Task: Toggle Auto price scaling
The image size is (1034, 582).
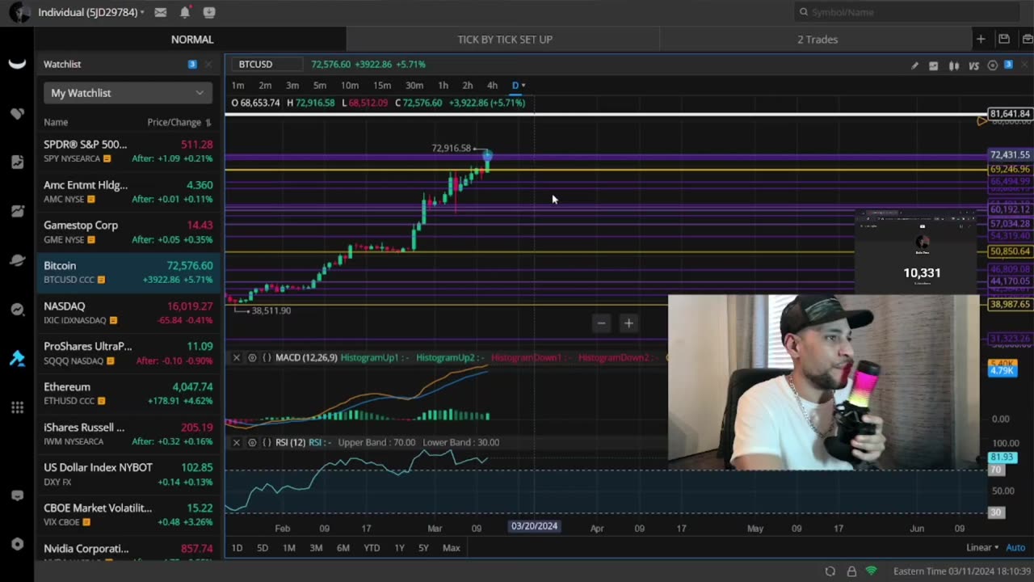Action: [1015, 547]
